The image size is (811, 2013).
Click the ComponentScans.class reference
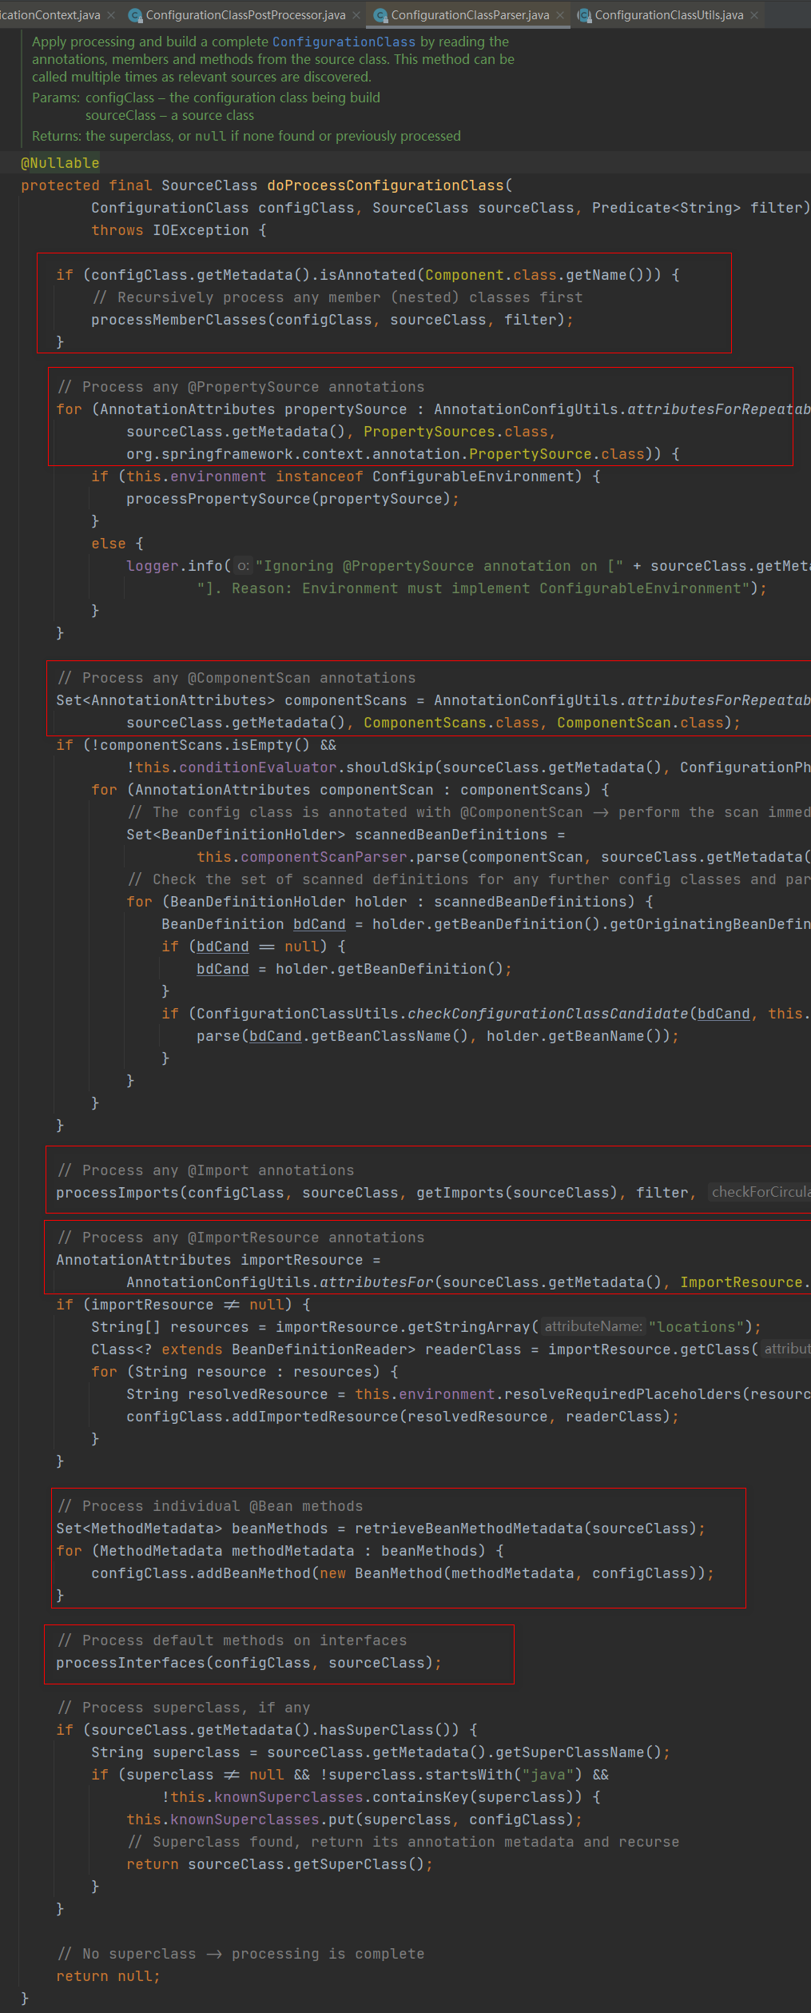click(x=451, y=723)
